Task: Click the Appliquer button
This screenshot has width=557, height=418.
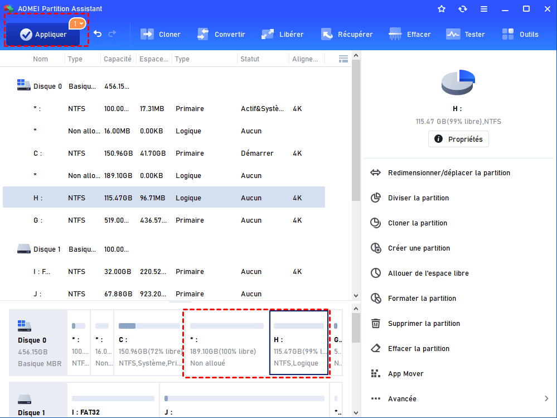Action: pos(43,35)
